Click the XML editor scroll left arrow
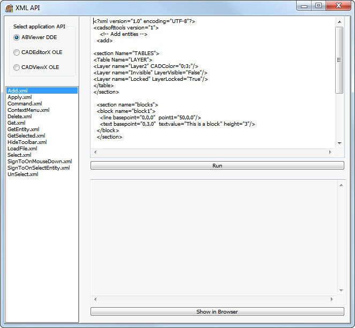The width and height of the screenshot is (355, 328). [x=95, y=152]
